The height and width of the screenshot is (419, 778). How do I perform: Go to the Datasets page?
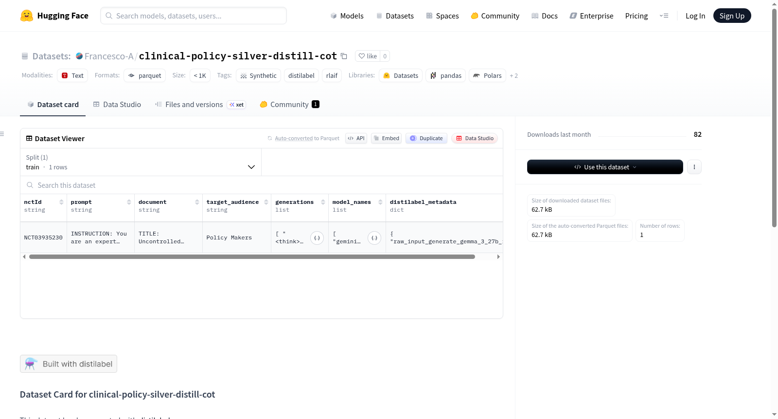(395, 16)
